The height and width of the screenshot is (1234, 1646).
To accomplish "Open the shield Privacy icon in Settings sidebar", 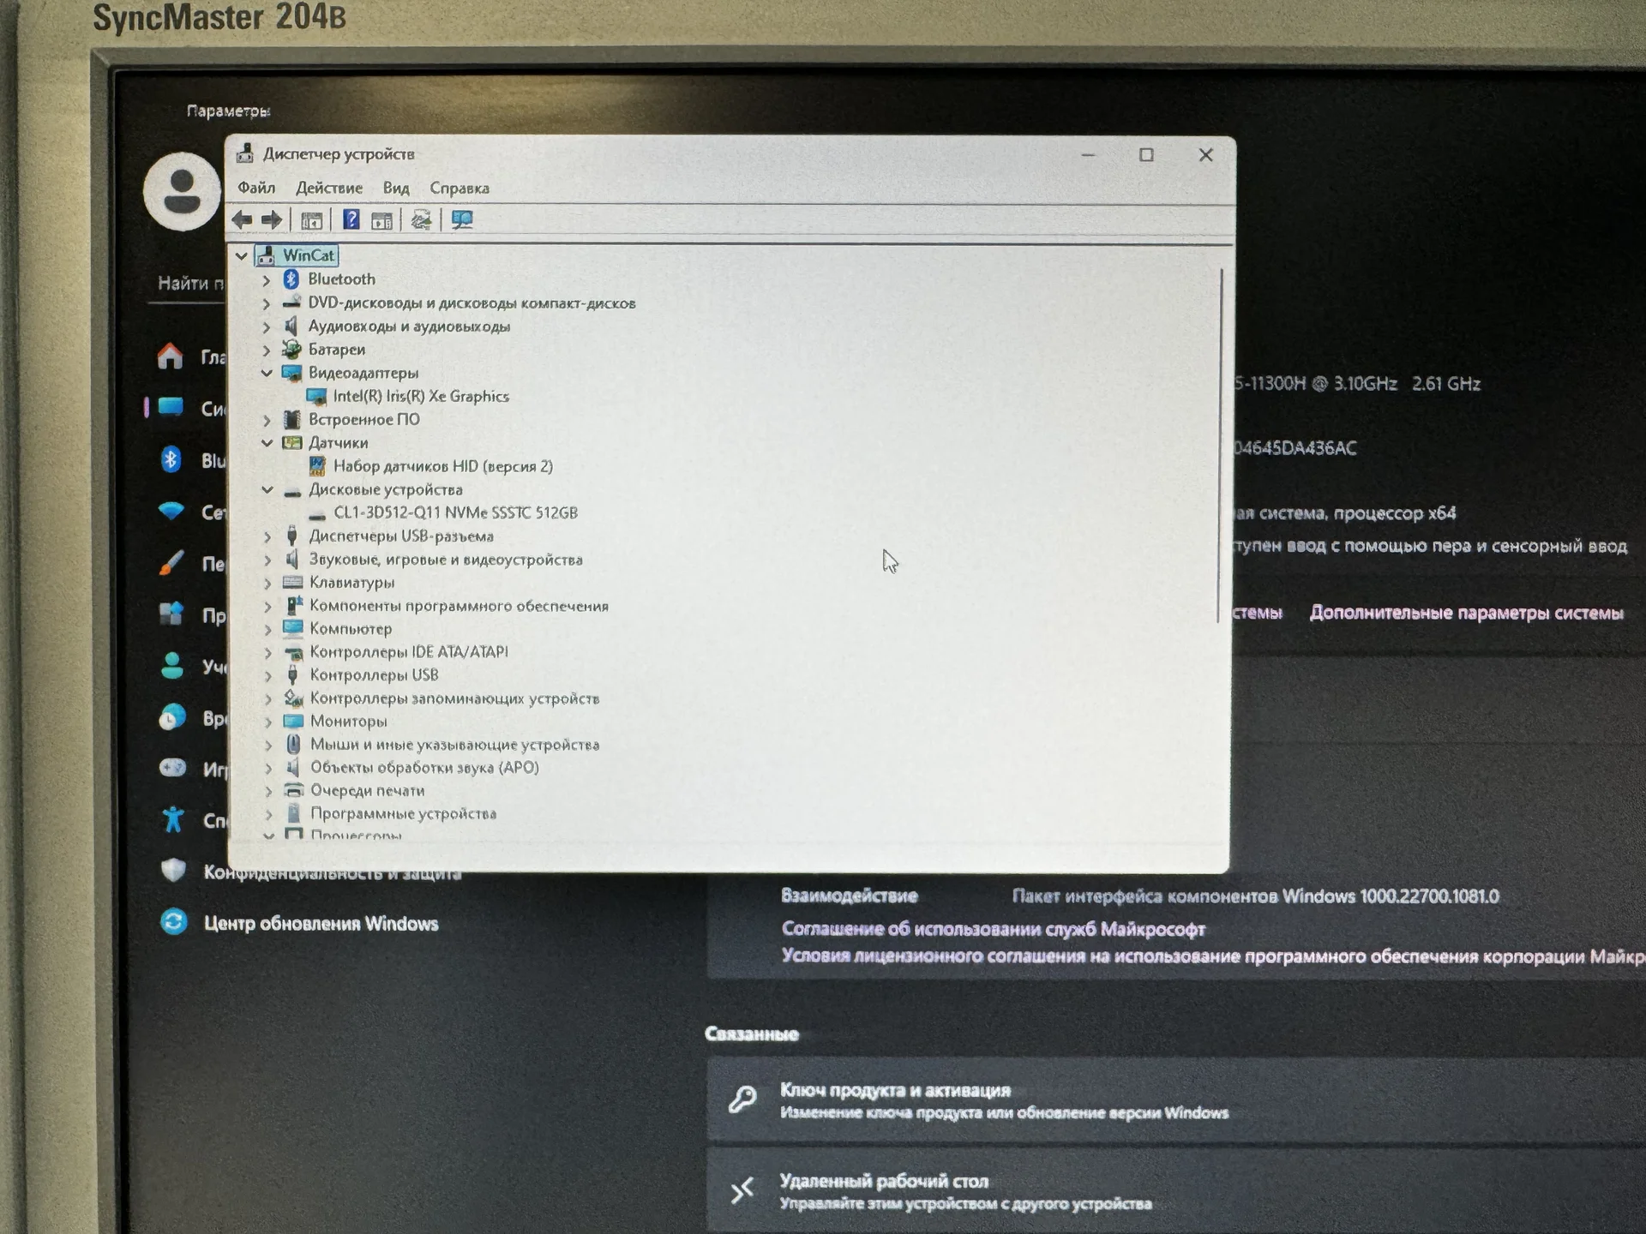I will tap(173, 871).
